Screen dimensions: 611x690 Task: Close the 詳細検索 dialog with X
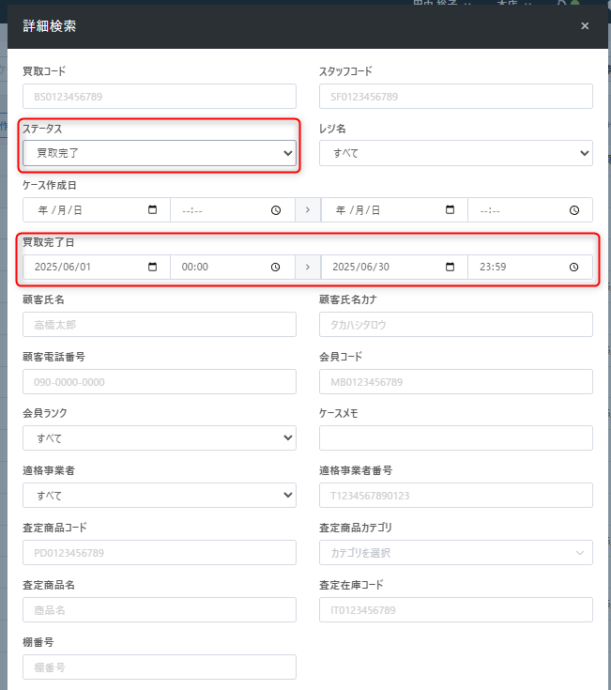[x=585, y=26]
